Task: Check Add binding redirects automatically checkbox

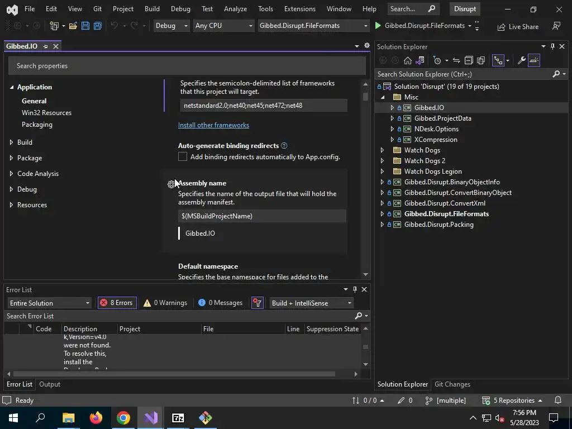Action: coord(183,157)
